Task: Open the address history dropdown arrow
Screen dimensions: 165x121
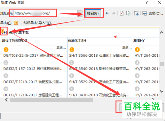Action: point(80,14)
